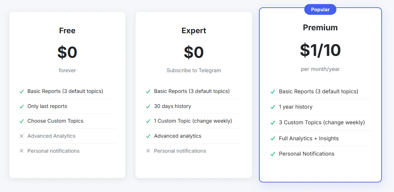
Task: Click the check icon beside "Only last reports"
Action: click(x=22, y=106)
